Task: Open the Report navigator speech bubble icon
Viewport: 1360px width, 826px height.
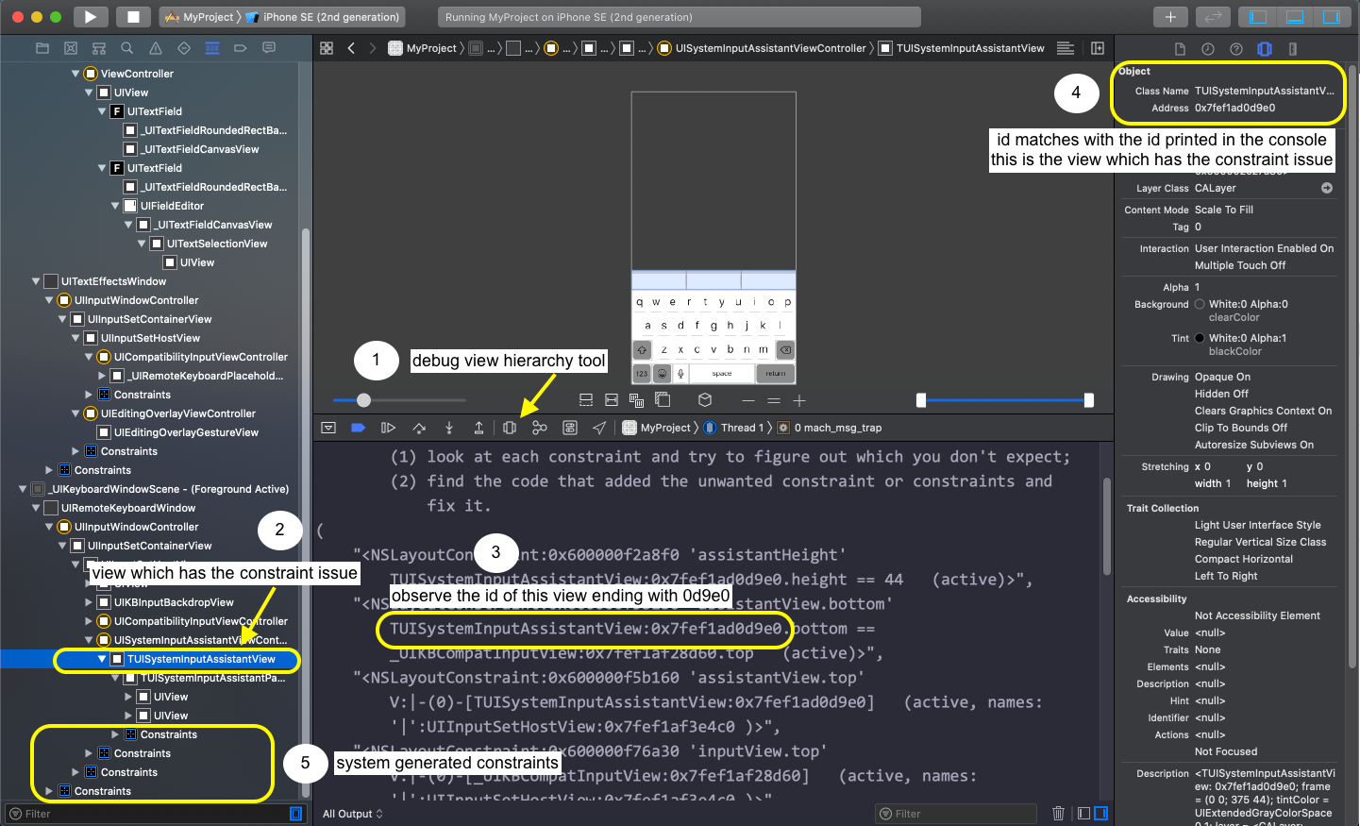Action: tap(268, 48)
